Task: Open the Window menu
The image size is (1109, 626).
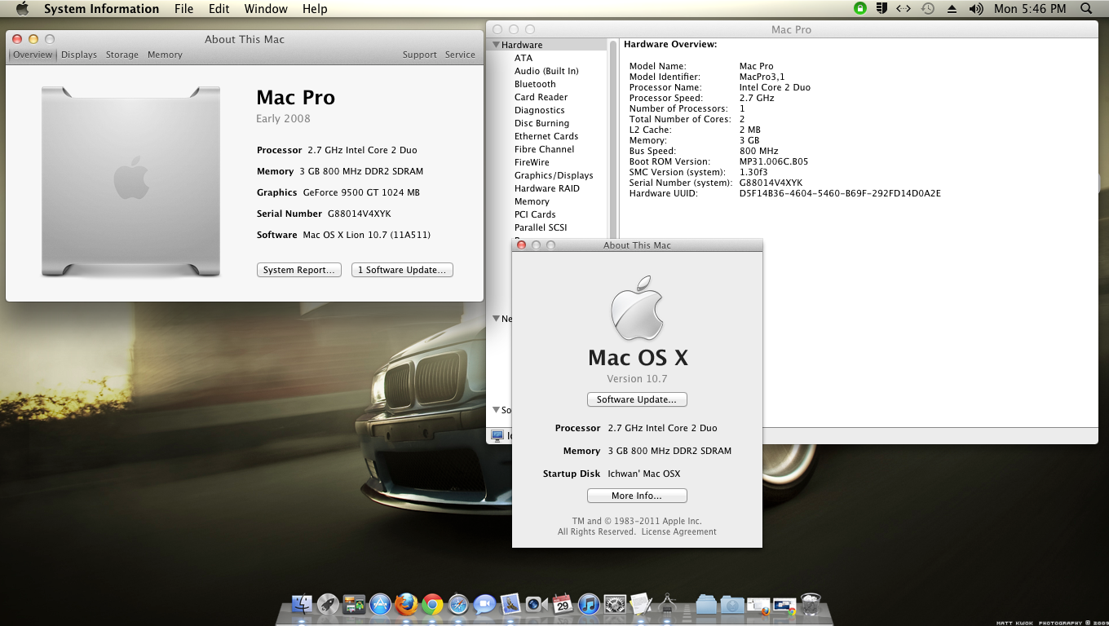Action: click(x=266, y=9)
